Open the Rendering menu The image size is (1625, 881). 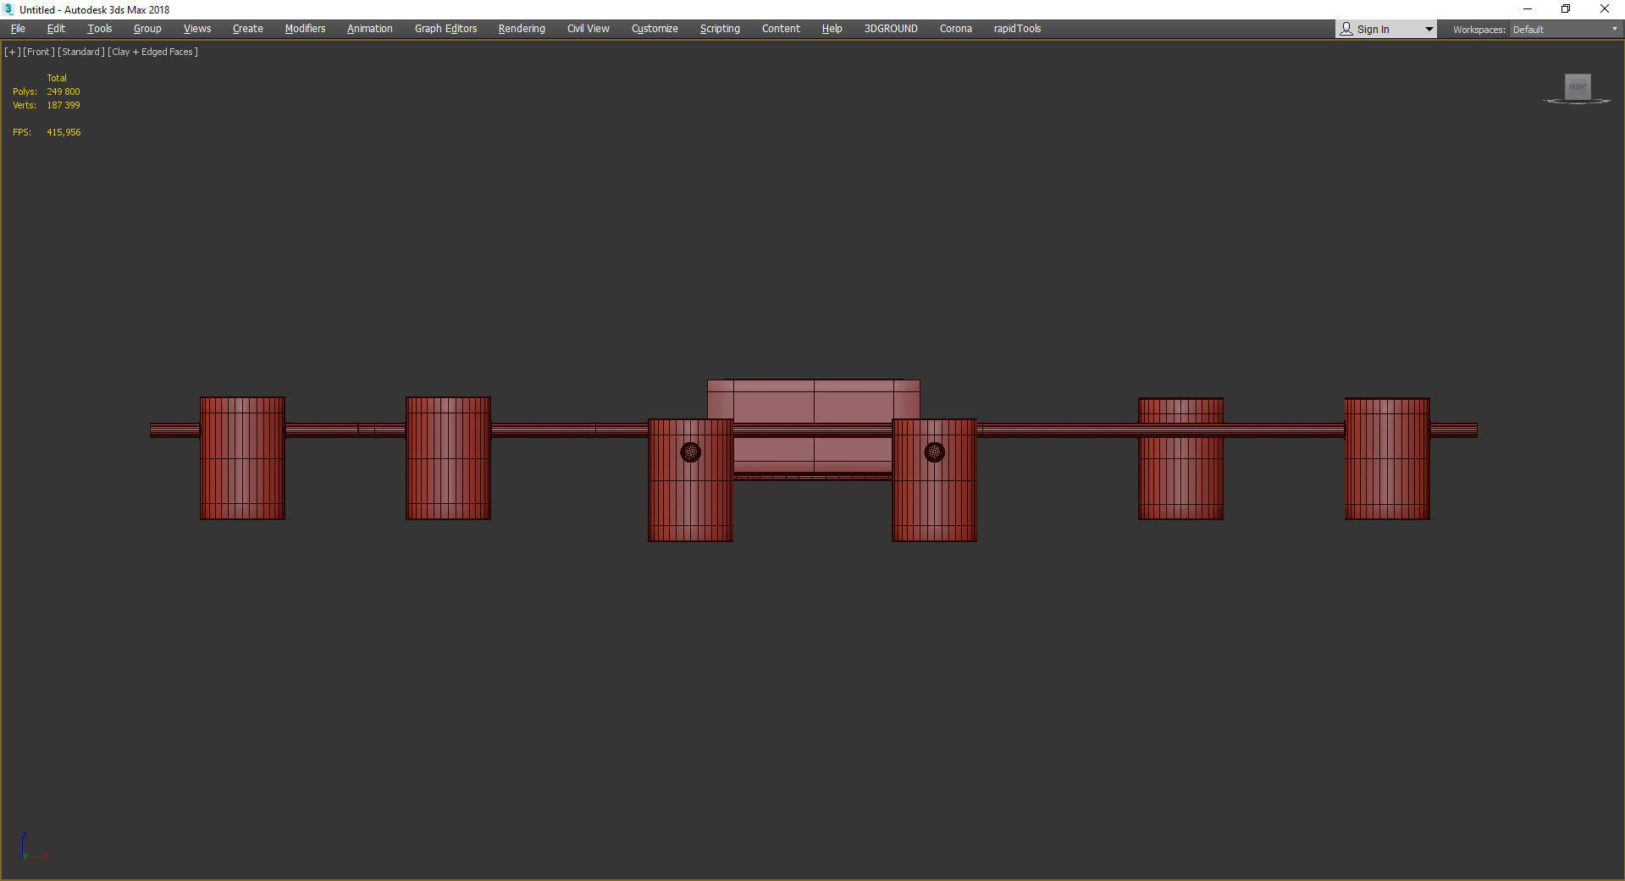click(x=522, y=29)
